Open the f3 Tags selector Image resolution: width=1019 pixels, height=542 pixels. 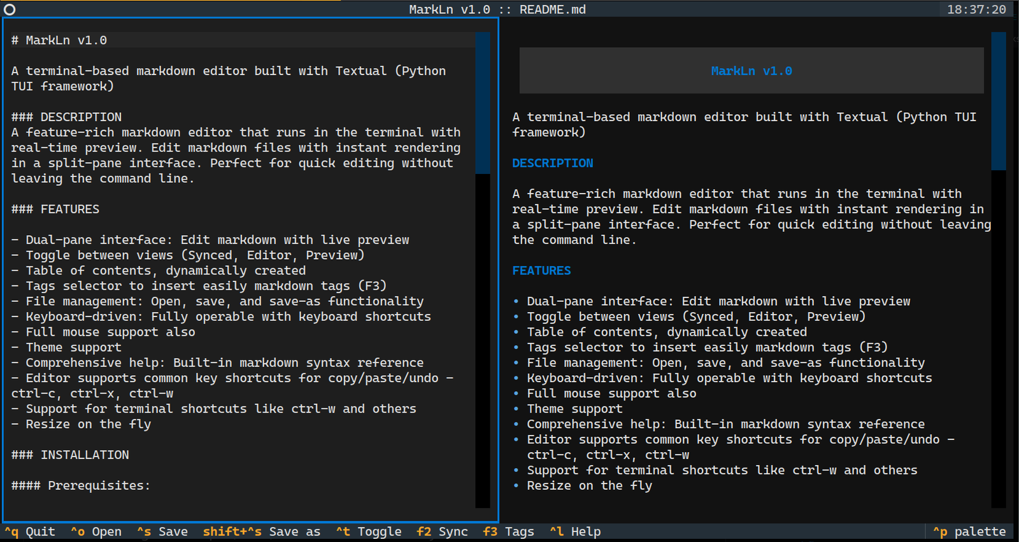(x=508, y=532)
